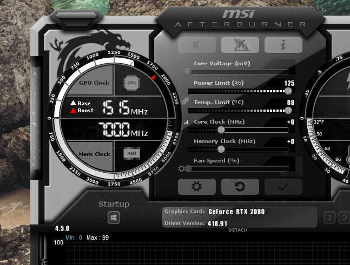Open Afterburner settings gear button
The image size is (350, 265).
197,187
